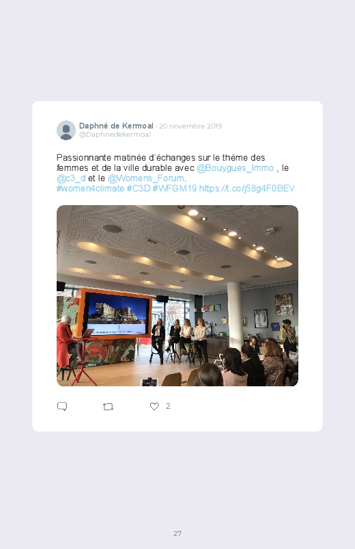
Task: Select the #women4climate hashtag
Action: click(90, 189)
